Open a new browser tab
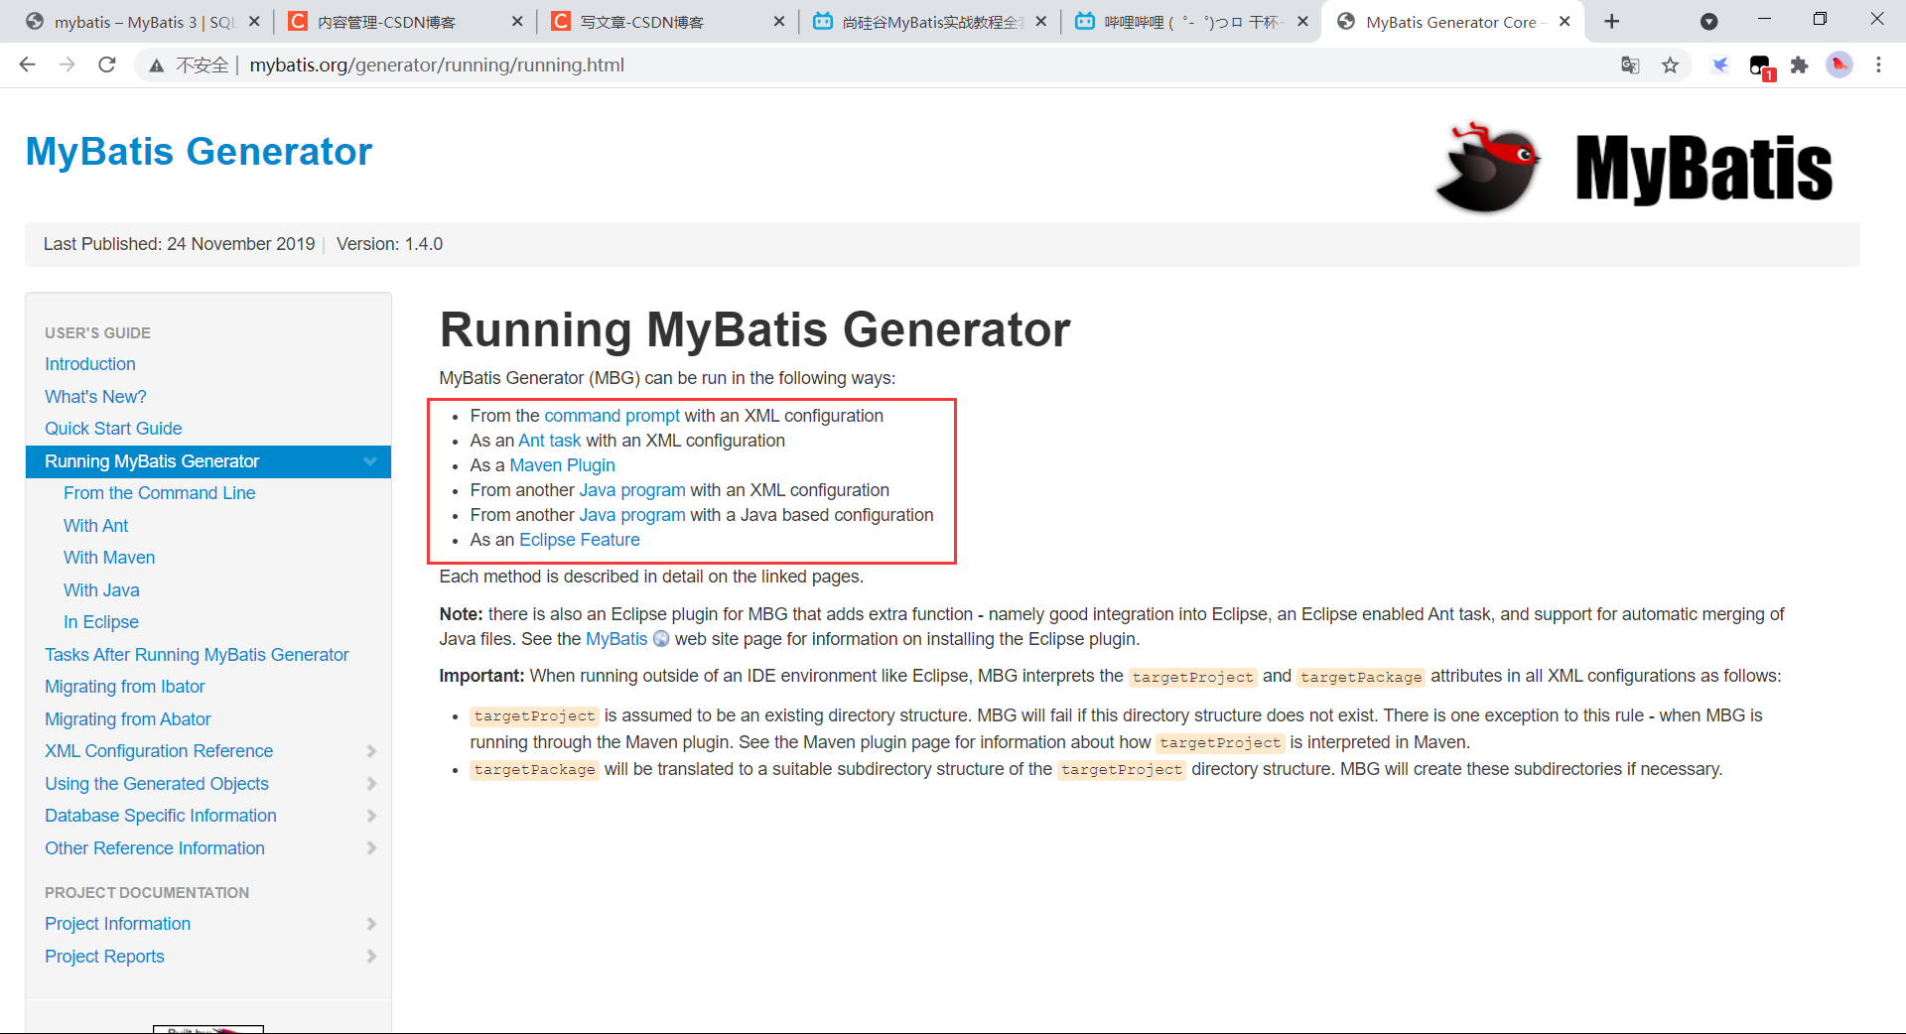The height and width of the screenshot is (1034, 1906). click(1612, 22)
